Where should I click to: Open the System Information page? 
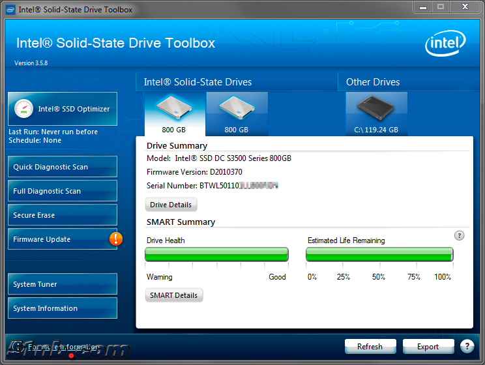63,308
